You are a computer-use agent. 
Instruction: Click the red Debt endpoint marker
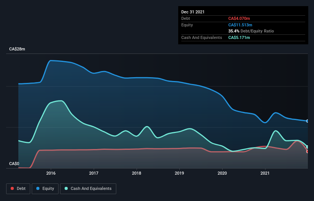click(307, 152)
